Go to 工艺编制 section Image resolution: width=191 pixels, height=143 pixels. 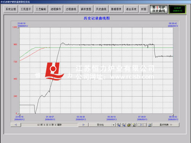click(x=41, y=9)
